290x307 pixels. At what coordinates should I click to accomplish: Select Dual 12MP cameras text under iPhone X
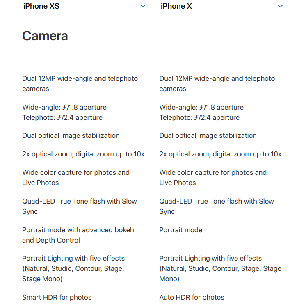coord(217,83)
